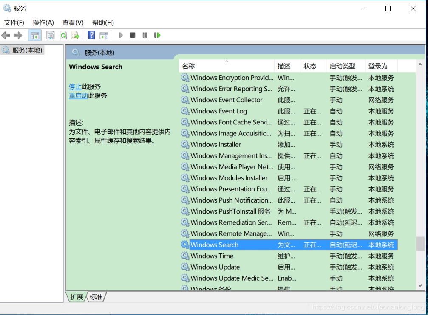The height and width of the screenshot is (315, 428).
Task: Open the 操作(A) menu
Action: click(43, 22)
